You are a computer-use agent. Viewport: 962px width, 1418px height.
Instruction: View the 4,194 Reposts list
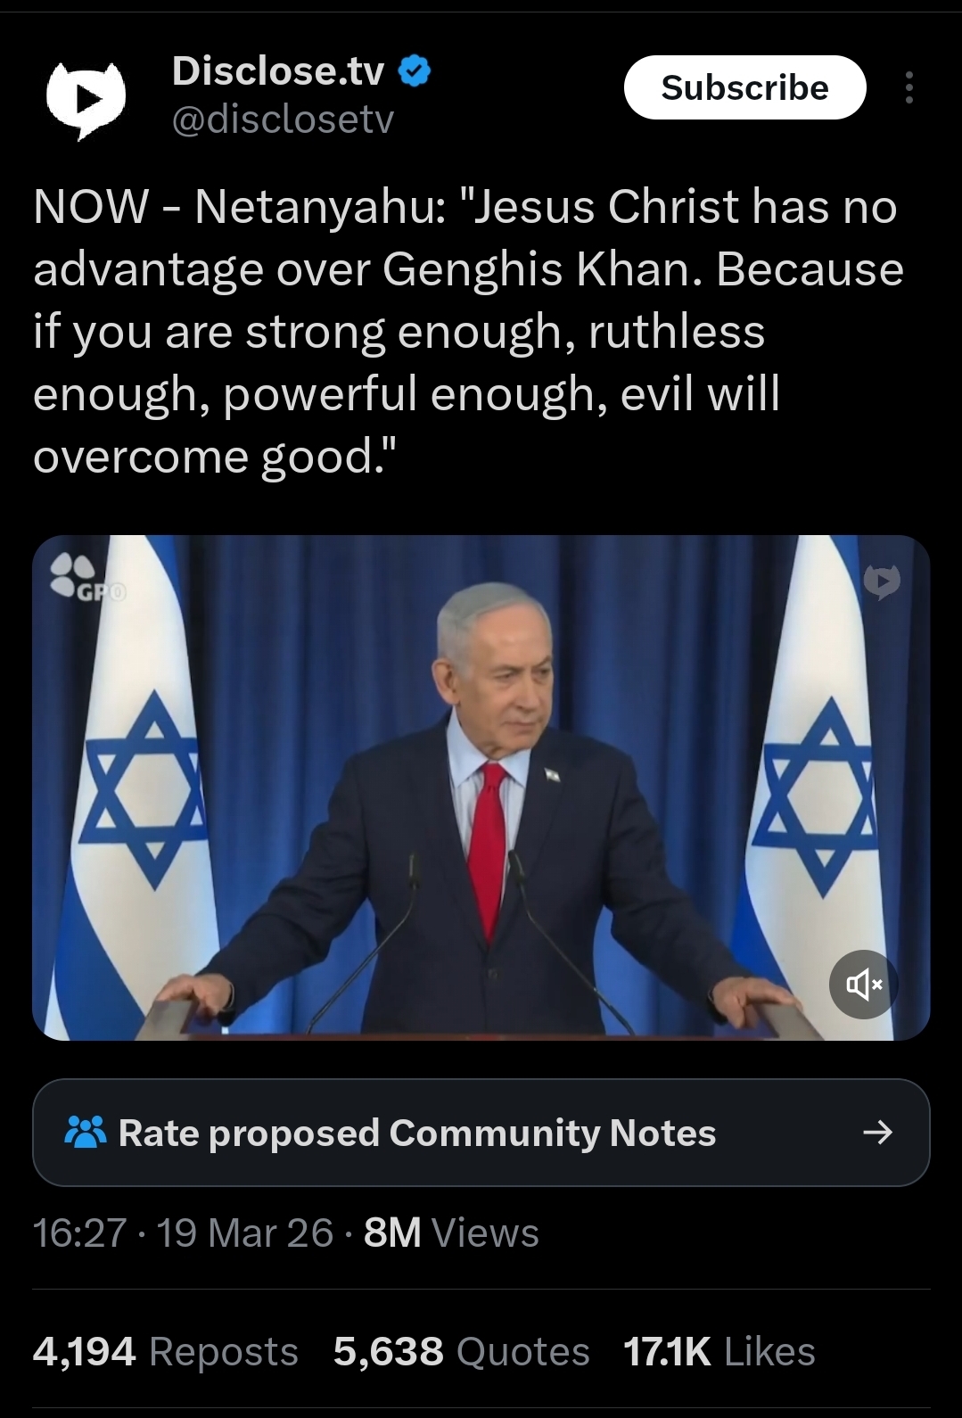point(165,1351)
